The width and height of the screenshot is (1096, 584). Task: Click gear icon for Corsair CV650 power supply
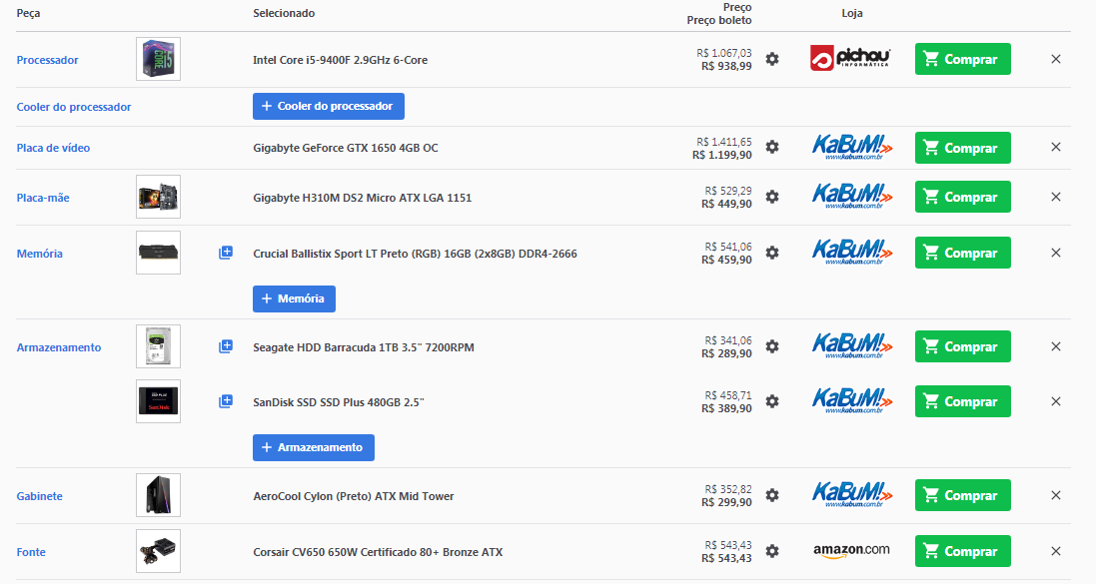pyautogui.click(x=771, y=551)
